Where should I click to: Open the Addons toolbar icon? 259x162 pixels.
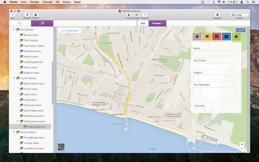click(x=35, y=15)
